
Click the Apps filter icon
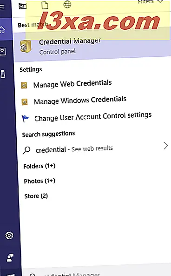[x=22, y=6]
